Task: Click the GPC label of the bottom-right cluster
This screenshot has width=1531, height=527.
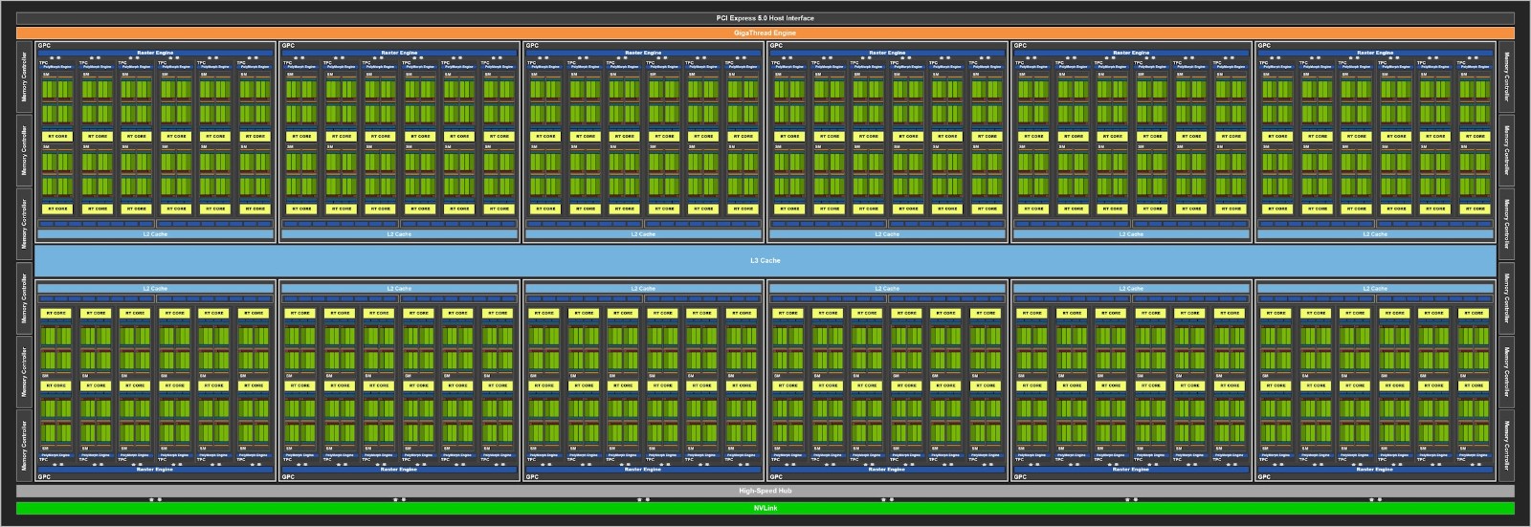Action: pyautogui.click(x=1265, y=476)
